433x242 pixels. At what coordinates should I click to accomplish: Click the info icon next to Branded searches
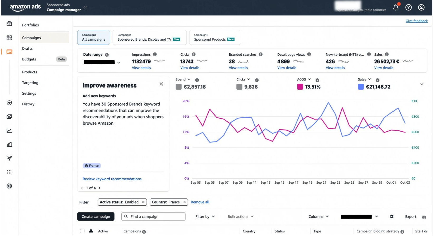[261, 54]
